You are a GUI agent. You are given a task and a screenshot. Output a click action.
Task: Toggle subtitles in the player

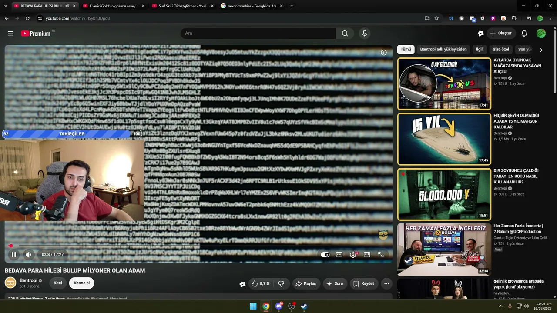point(339,255)
